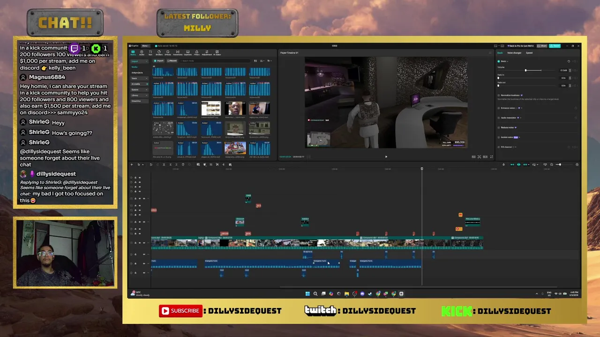The width and height of the screenshot is (600, 337).
Task: Toggle the Basic audio checkbox
Action: tap(499, 61)
